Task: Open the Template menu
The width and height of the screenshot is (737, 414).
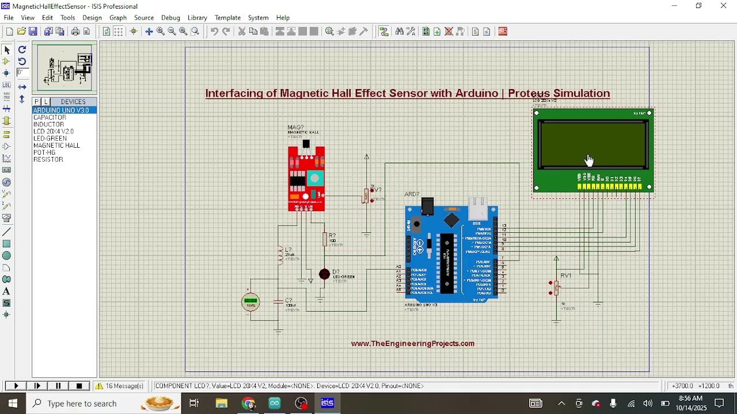Action: [227, 18]
